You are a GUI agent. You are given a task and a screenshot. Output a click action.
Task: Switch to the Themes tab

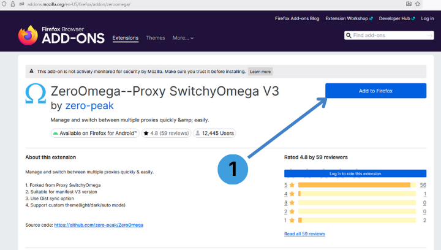(156, 38)
